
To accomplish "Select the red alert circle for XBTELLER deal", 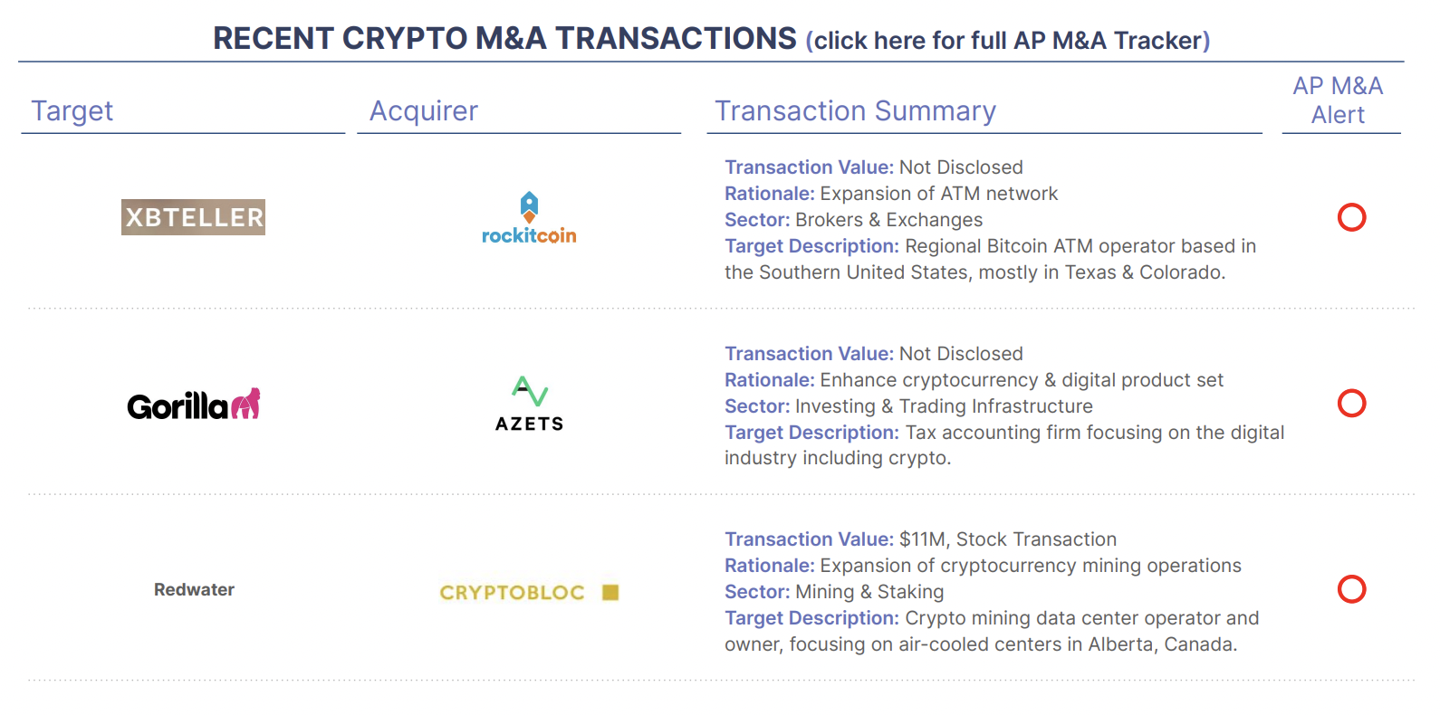I will click(1351, 217).
